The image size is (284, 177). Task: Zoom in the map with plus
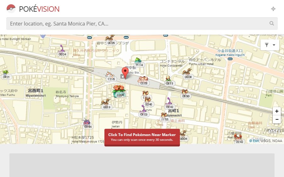pyautogui.click(x=276, y=111)
